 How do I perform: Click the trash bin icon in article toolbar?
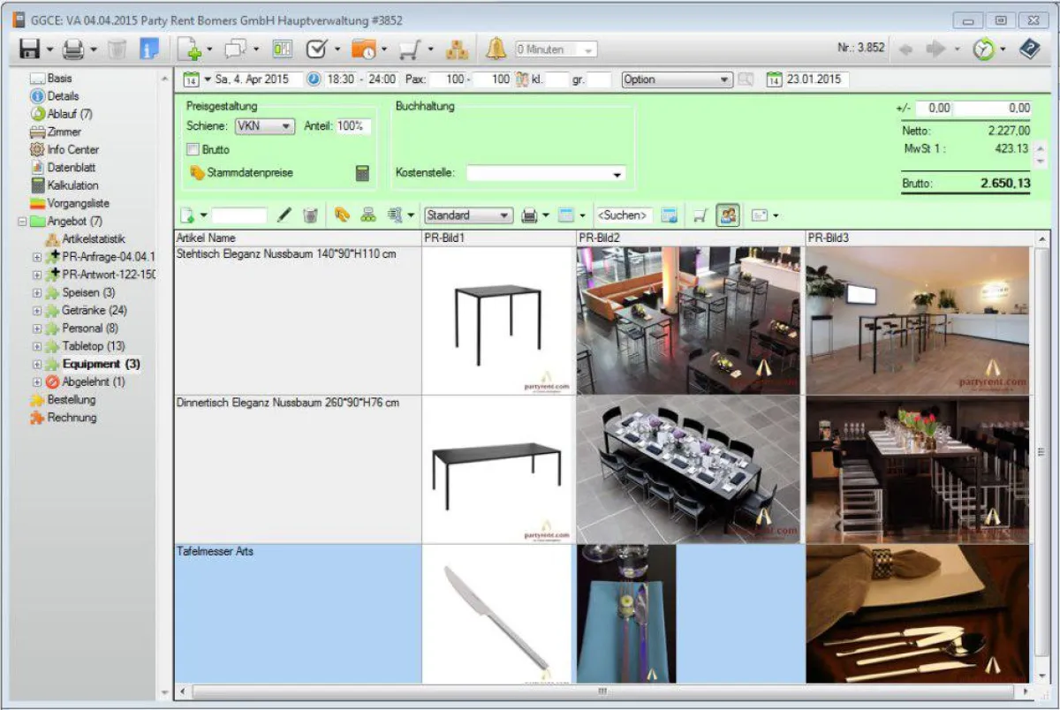310,215
